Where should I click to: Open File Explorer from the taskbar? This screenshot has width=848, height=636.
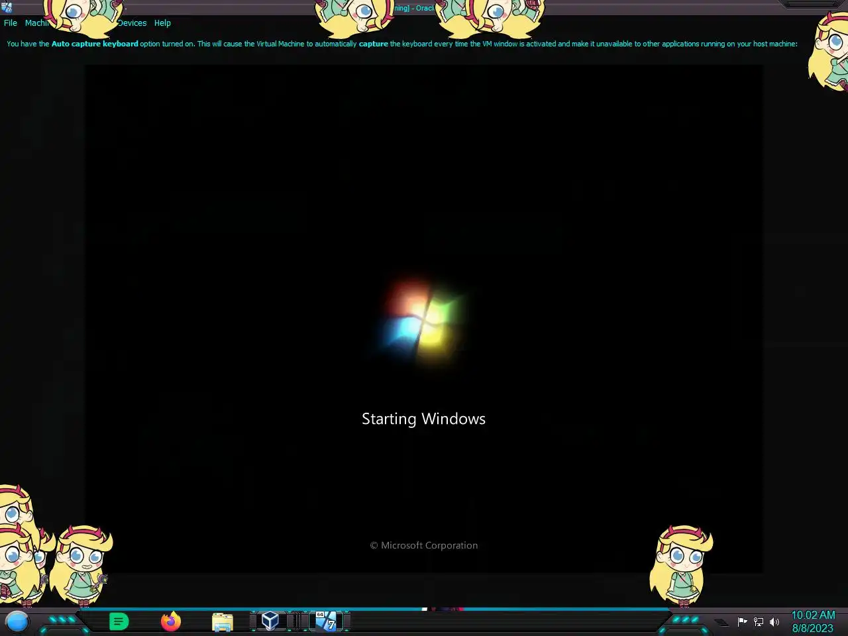click(x=223, y=622)
